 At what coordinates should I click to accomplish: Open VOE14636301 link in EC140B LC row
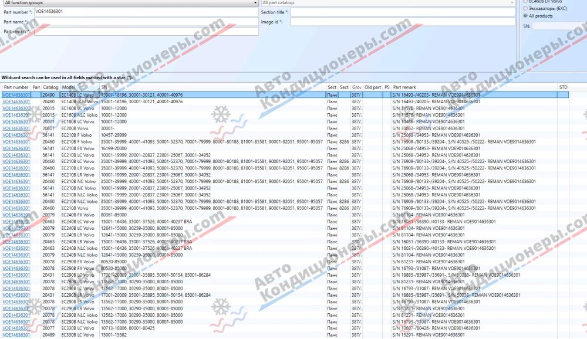(x=16, y=95)
